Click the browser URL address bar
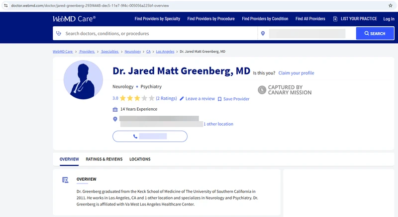This screenshot has width=398, height=217. (x=198, y=5)
